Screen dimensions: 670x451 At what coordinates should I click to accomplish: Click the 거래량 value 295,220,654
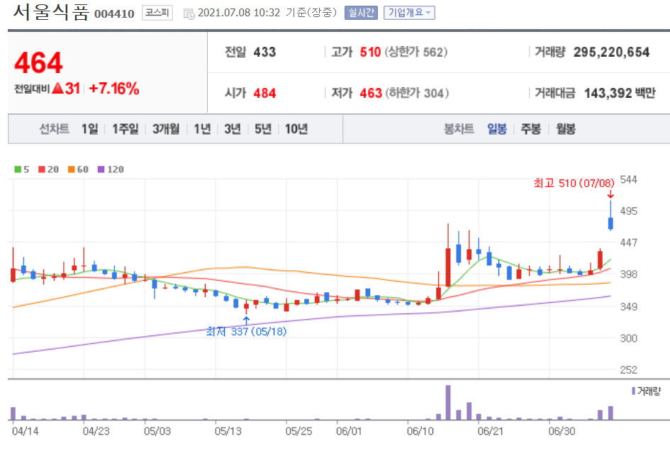[x=611, y=52]
